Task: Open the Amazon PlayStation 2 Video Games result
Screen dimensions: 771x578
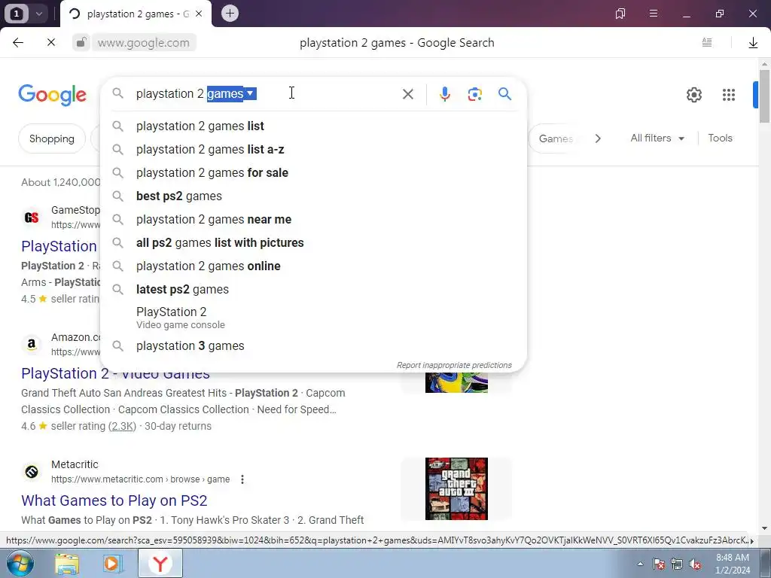Action: (x=115, y=373)
